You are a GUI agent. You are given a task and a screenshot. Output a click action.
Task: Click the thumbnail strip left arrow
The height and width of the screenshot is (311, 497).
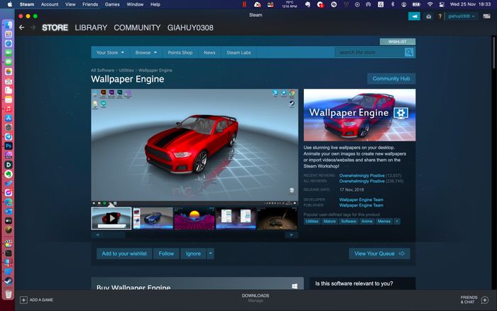click(98, 235)
